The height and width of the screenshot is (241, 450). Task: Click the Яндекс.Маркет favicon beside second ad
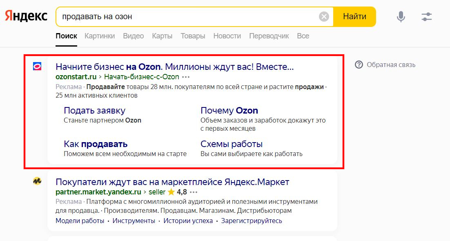pos(37,181)
